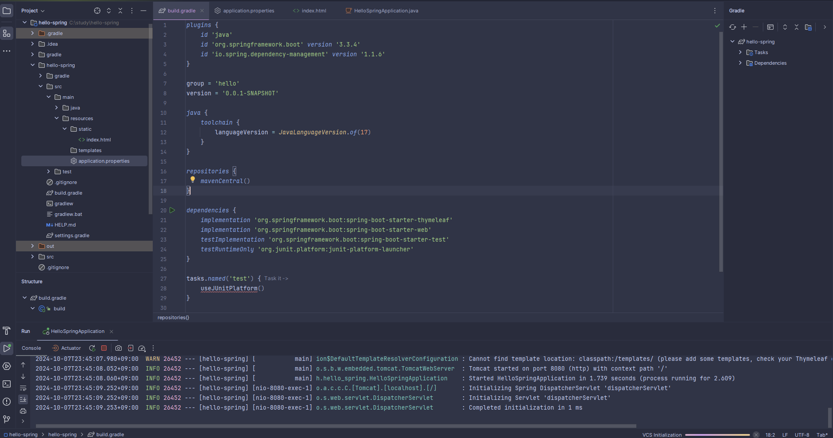Close the HelloSpringApplication run tab
The height and width of the screenshot is (438, 833).
pos(111,332)
